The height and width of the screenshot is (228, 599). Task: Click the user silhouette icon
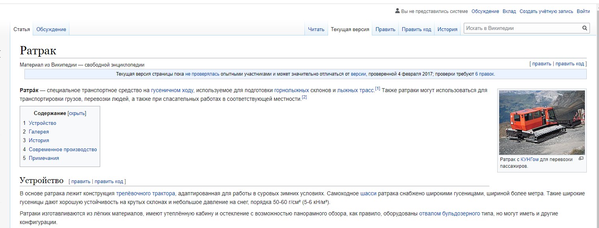(x=397, y=11)
